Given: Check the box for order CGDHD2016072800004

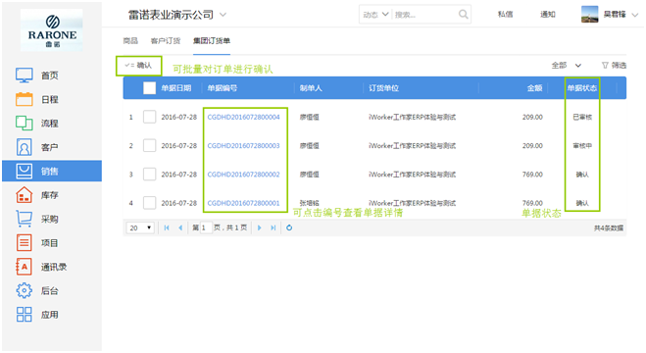Looking at the screenshot, I should pos(150,117).
